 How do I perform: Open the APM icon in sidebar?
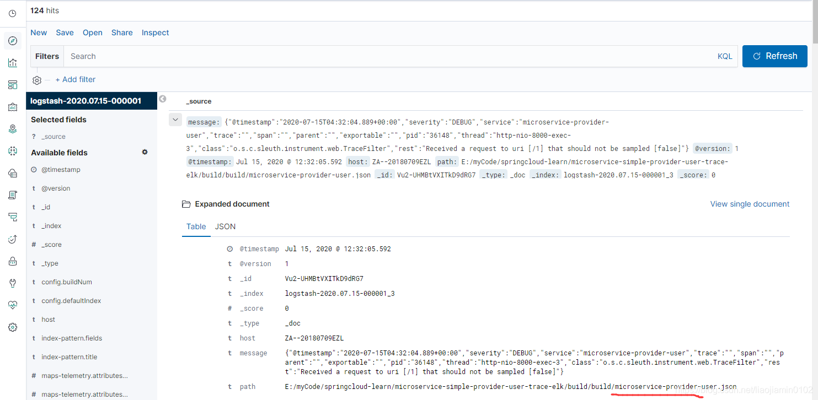coord(13,217)
